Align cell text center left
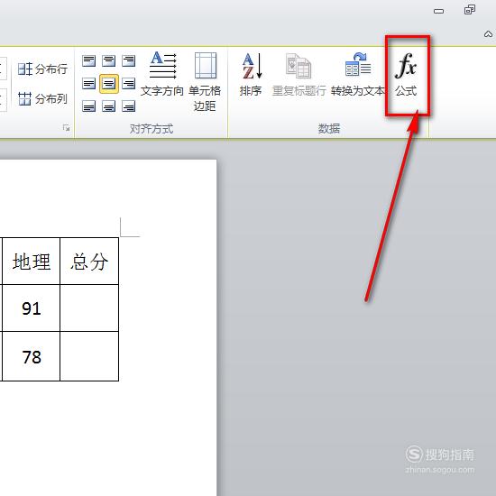The image size is (496, 496). [88, 84]
